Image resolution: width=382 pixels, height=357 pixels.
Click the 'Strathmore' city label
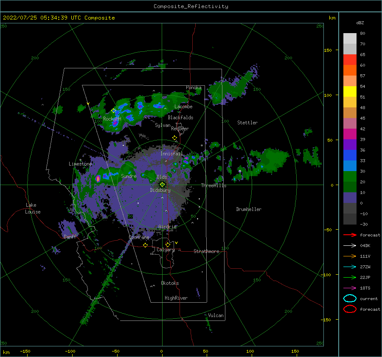click(x=206, y=251)
